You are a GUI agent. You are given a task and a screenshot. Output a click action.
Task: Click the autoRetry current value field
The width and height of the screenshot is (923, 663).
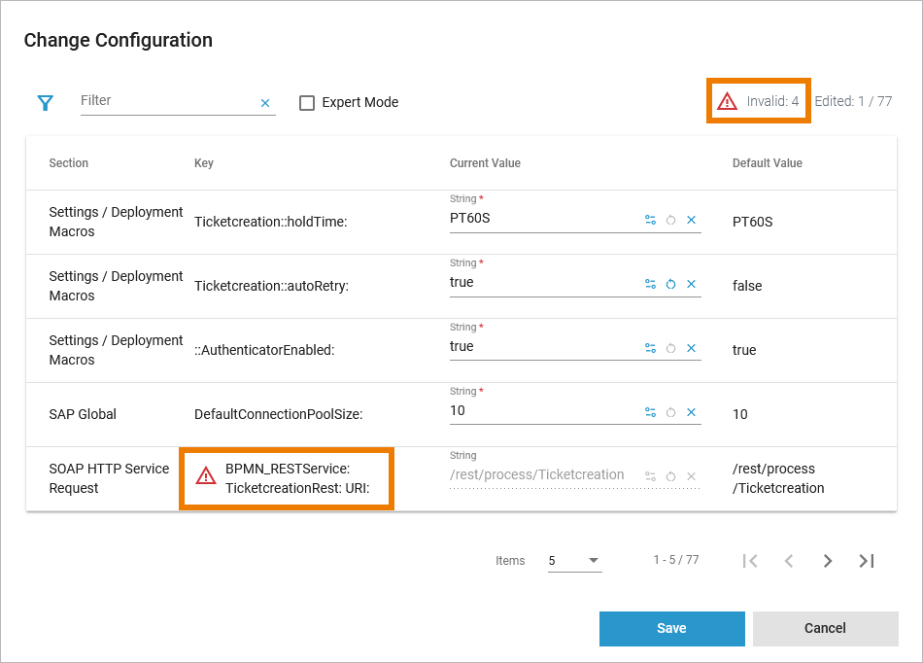pos(539,283)
